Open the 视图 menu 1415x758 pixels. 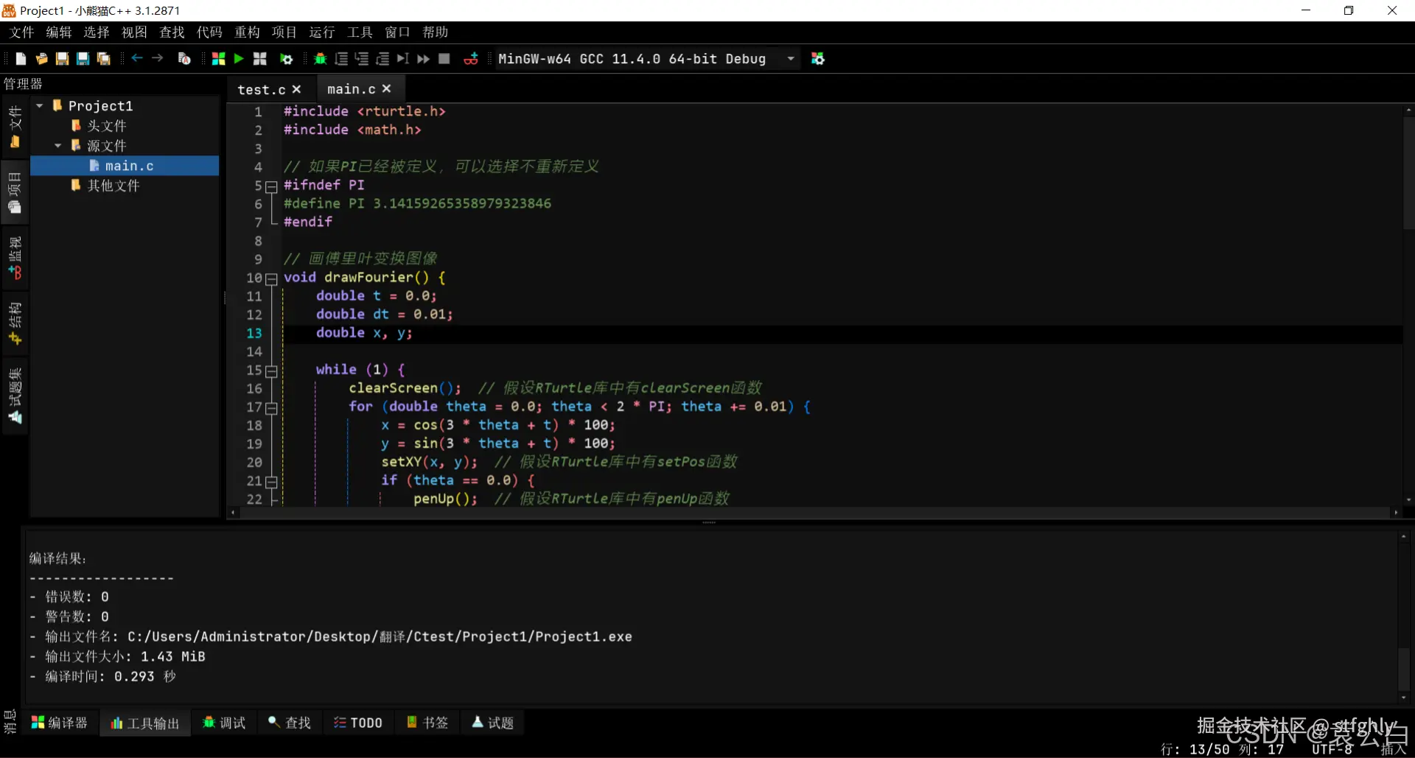tap(134, 32)
